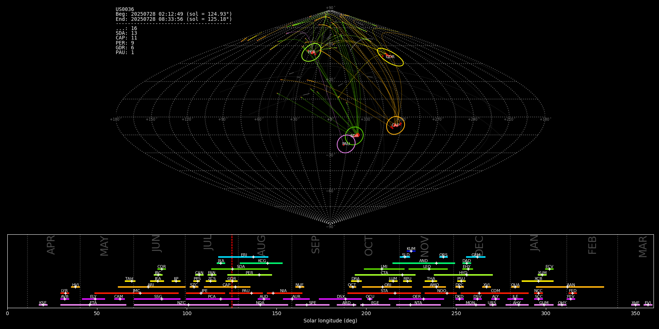Click the green SDA activity bar in timeline
The width and height of the screenshot is (659, 329).
click(x=240, y=269)
